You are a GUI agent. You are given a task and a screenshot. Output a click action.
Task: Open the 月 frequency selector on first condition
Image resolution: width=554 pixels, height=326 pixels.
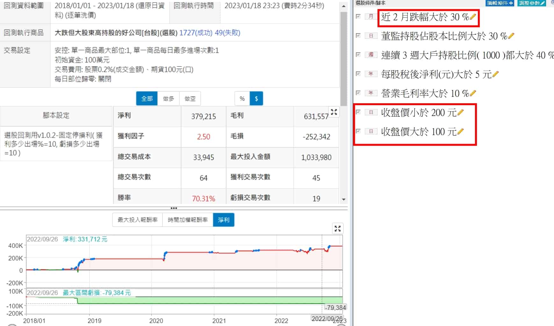[x=371, y=16]
